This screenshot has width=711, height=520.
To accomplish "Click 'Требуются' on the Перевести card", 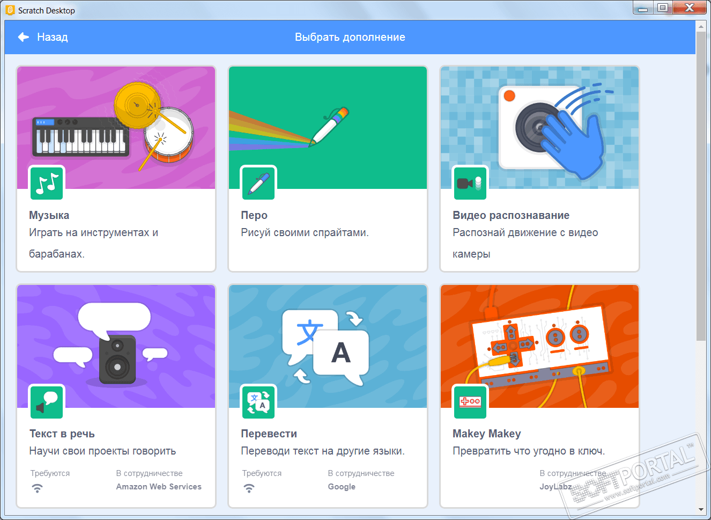I will [262, 473].
